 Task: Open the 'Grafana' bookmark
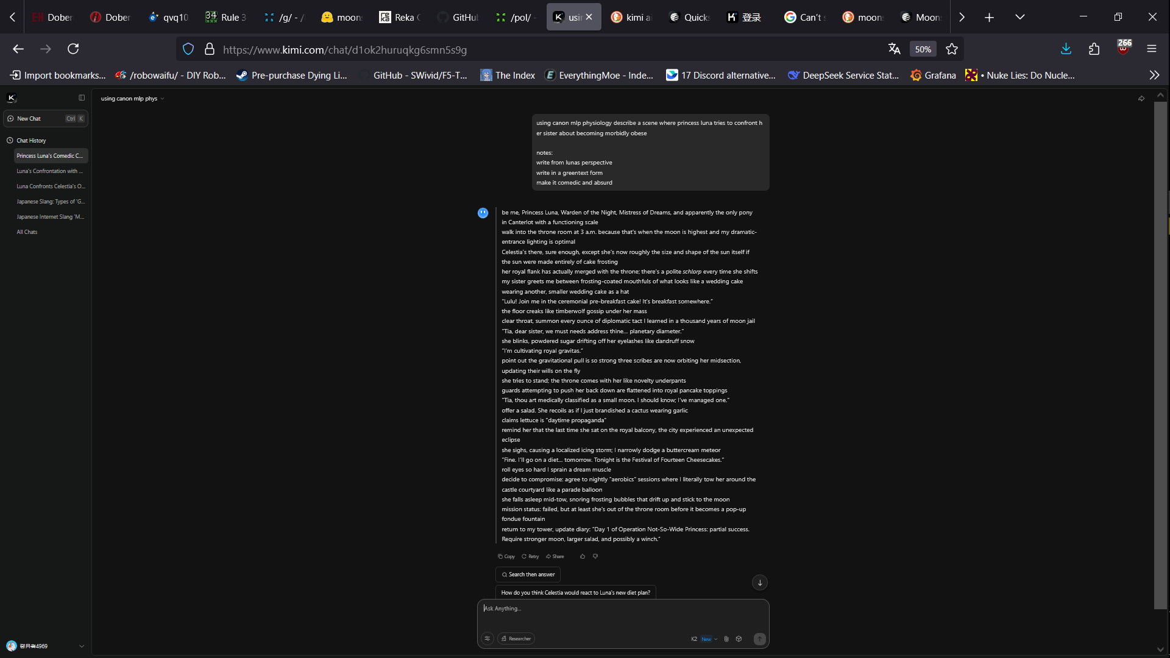click(933, 75)
